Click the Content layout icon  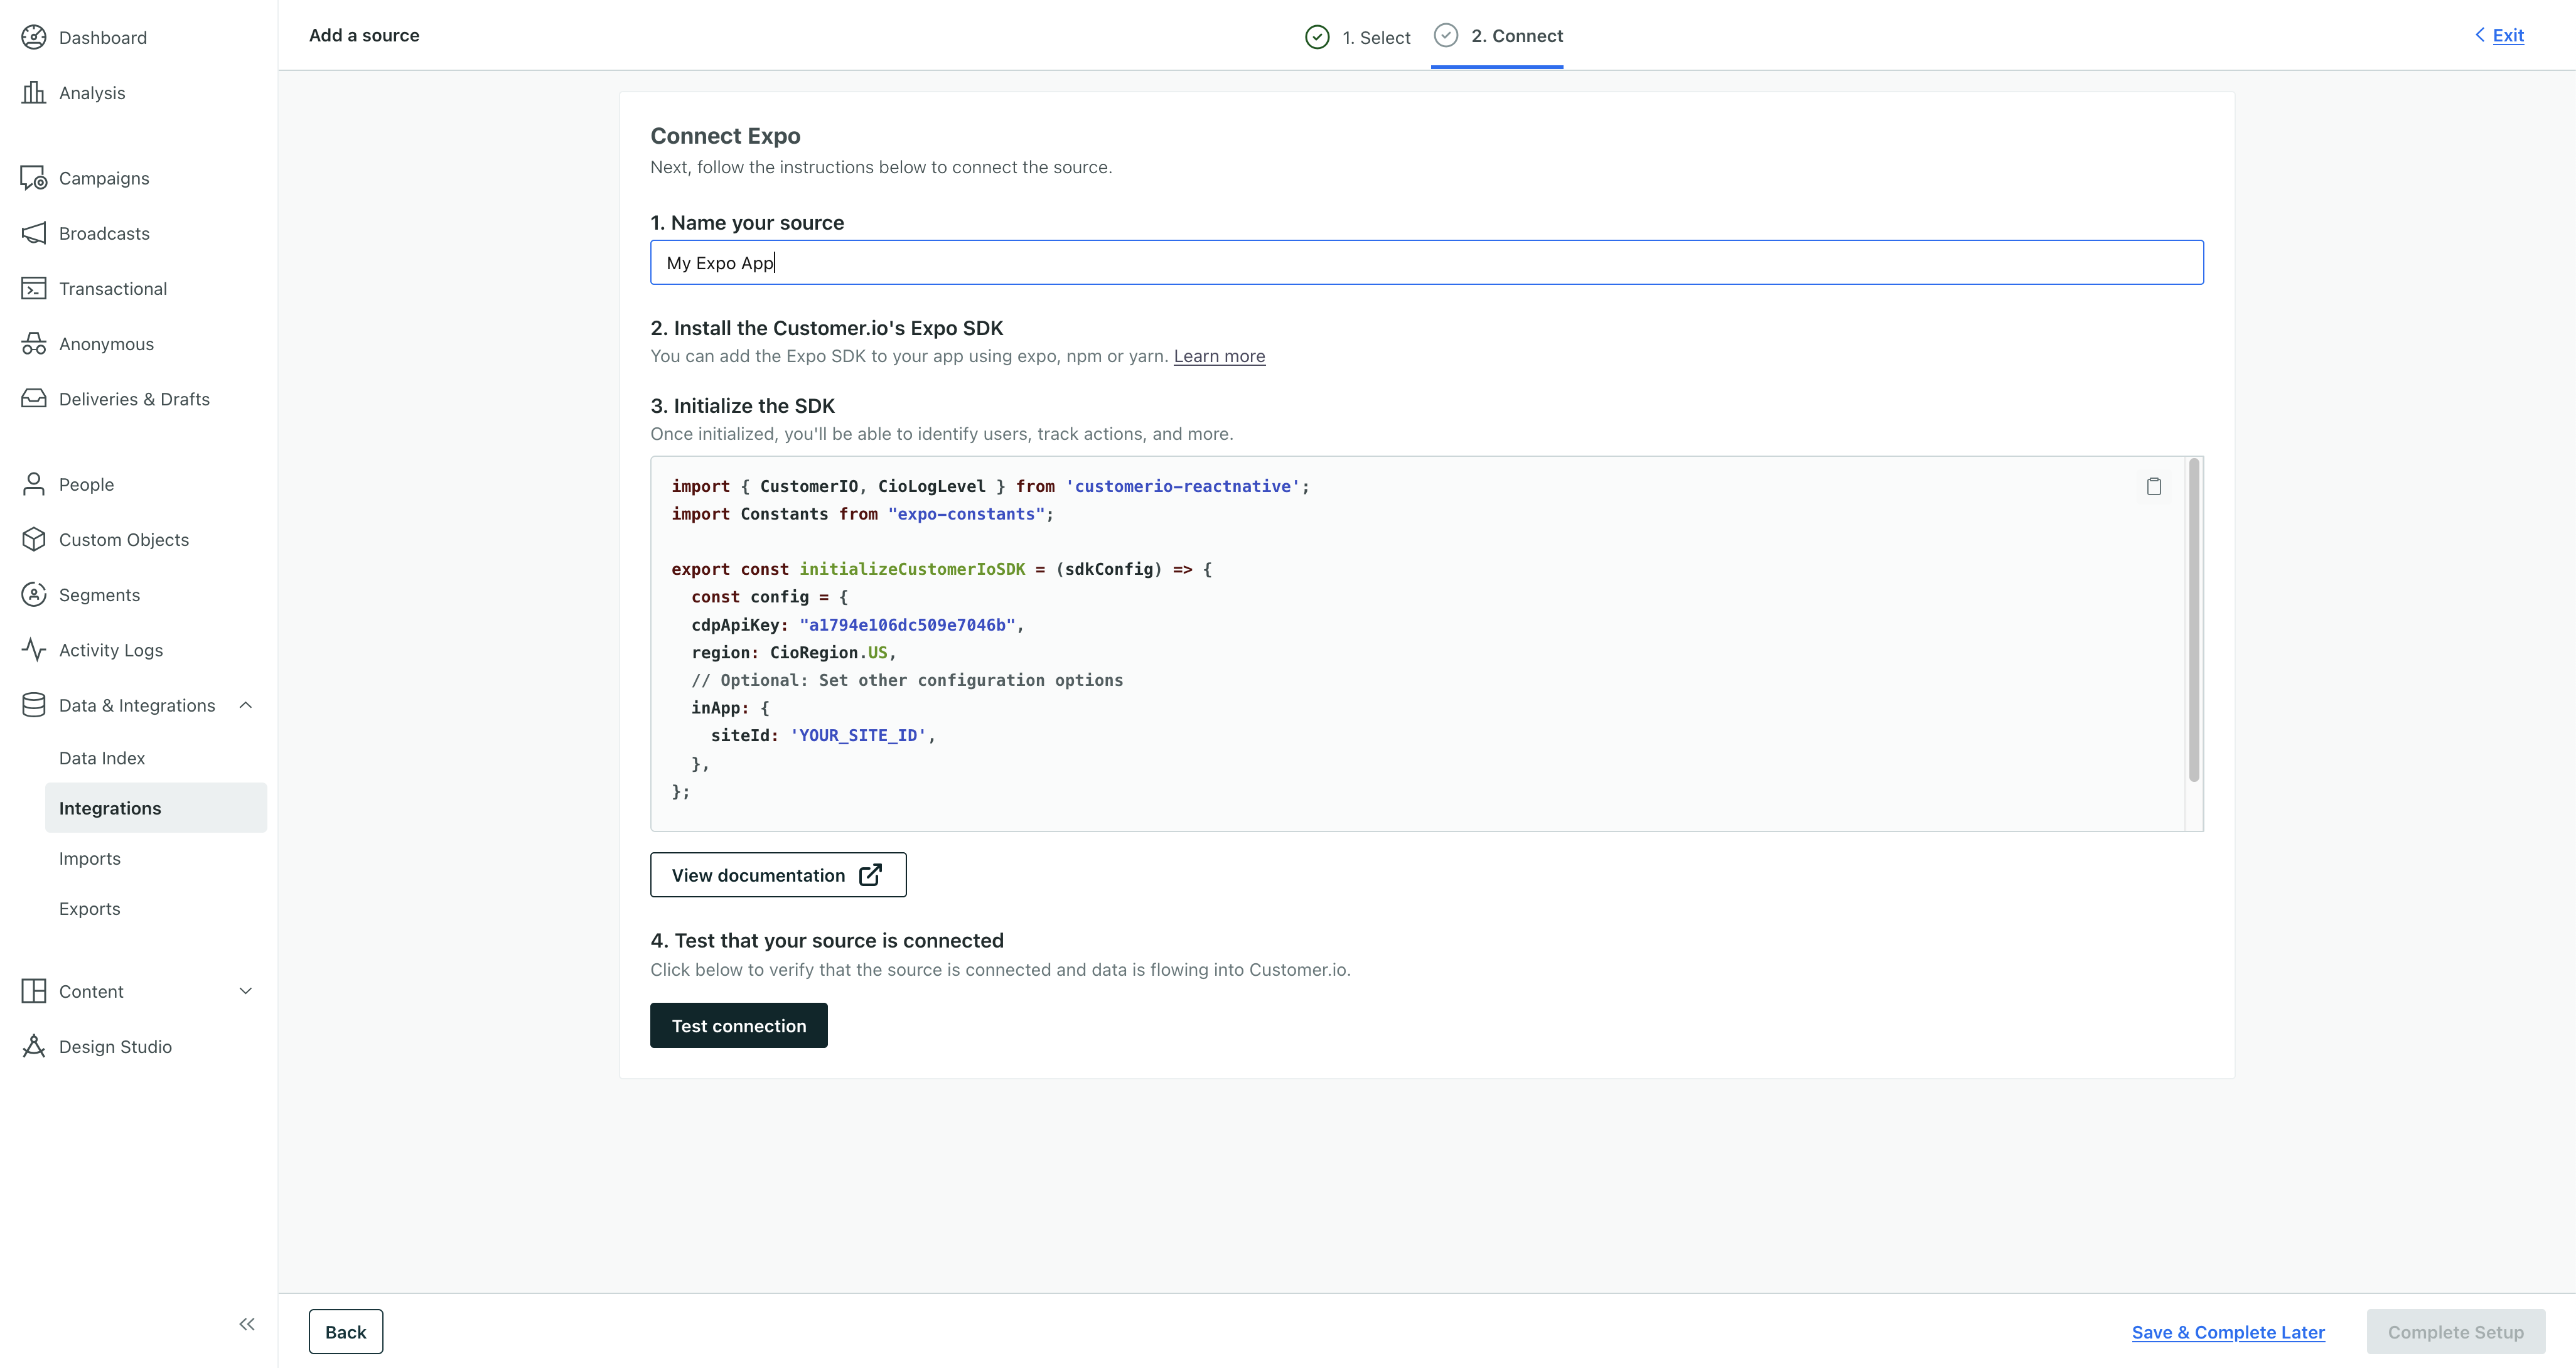click(34, 991)
